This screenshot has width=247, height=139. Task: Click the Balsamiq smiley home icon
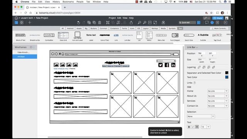point(16,18)
